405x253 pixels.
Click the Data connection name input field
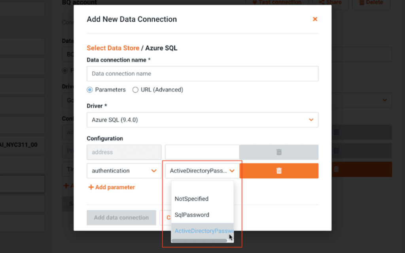tap(202, 73)
